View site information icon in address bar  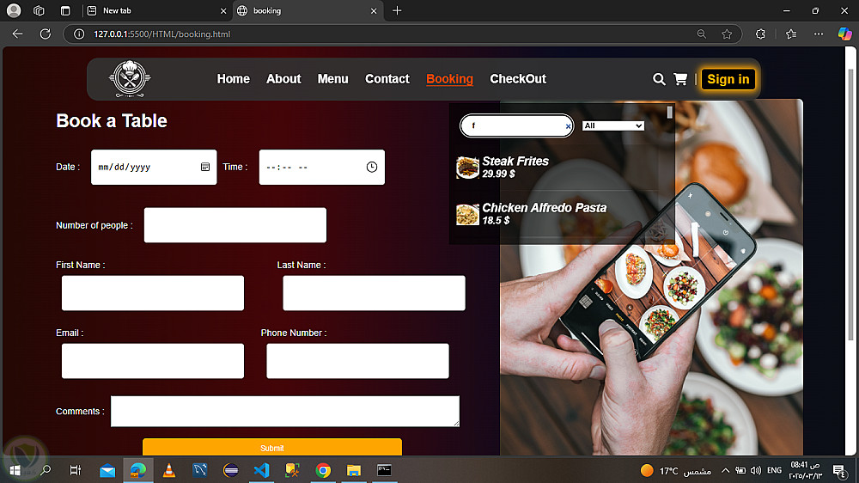tap(79, 34)
